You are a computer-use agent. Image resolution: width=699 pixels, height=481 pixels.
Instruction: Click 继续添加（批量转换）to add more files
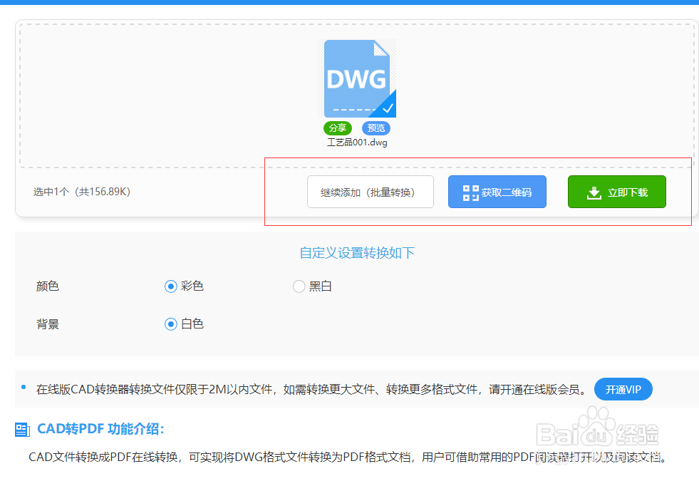pyautogui.click(x=370, y=191)
